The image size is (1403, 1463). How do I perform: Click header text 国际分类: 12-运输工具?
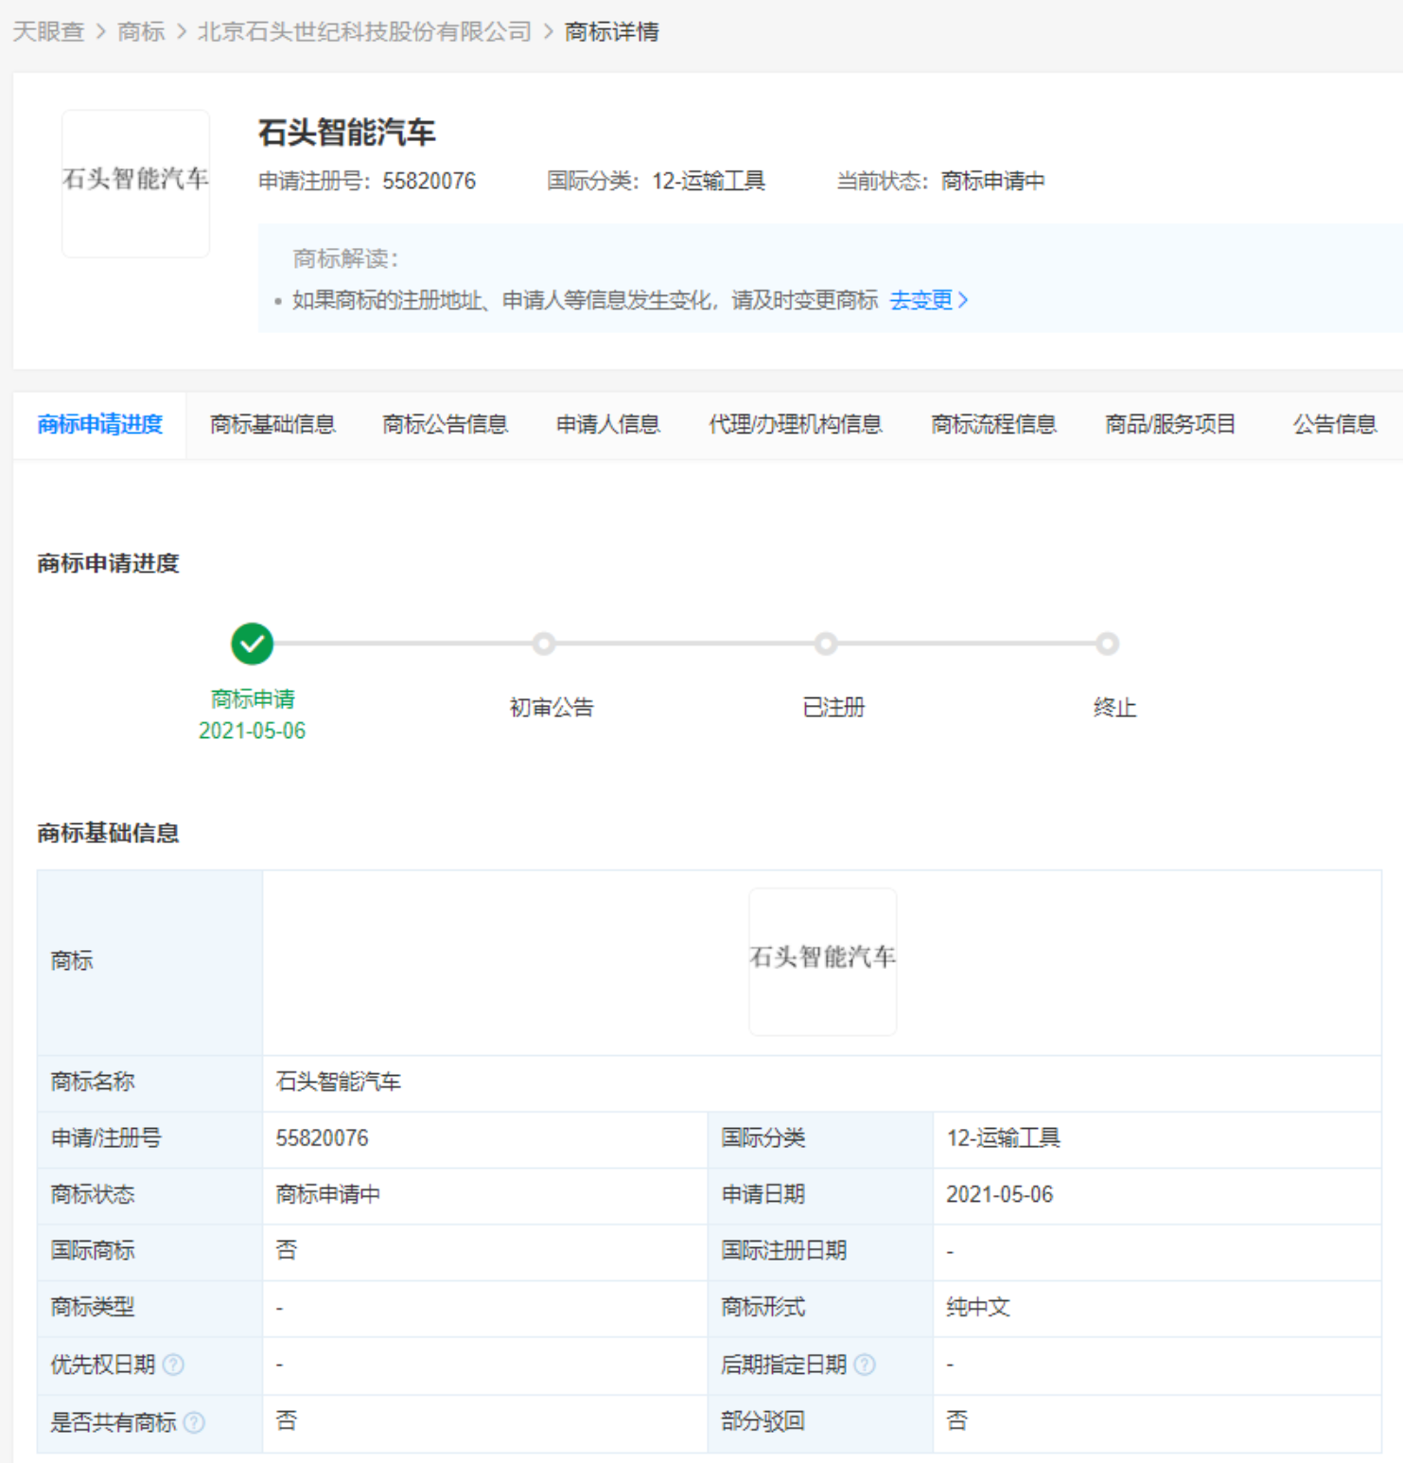point(656,181)
